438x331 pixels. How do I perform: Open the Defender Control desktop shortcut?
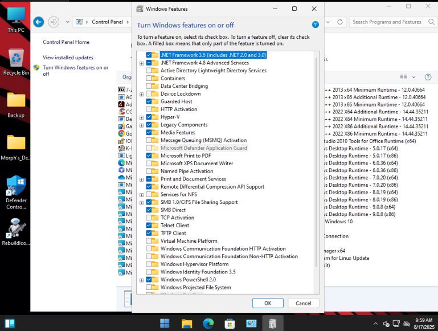[16, 192]
